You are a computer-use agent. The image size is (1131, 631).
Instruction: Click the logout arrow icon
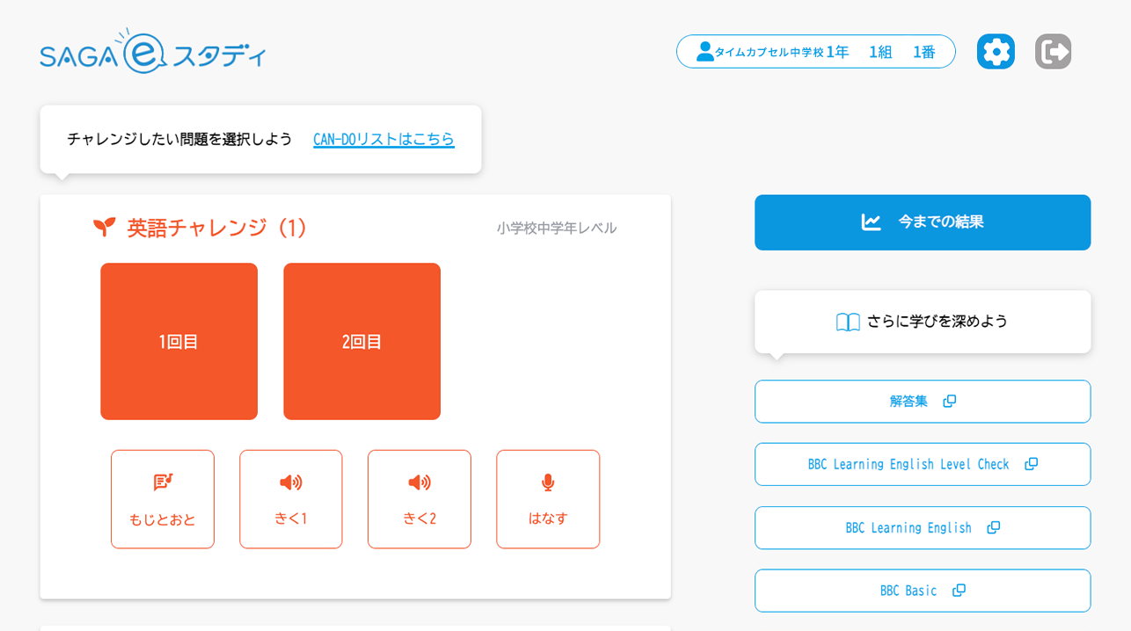[1053, 52]
